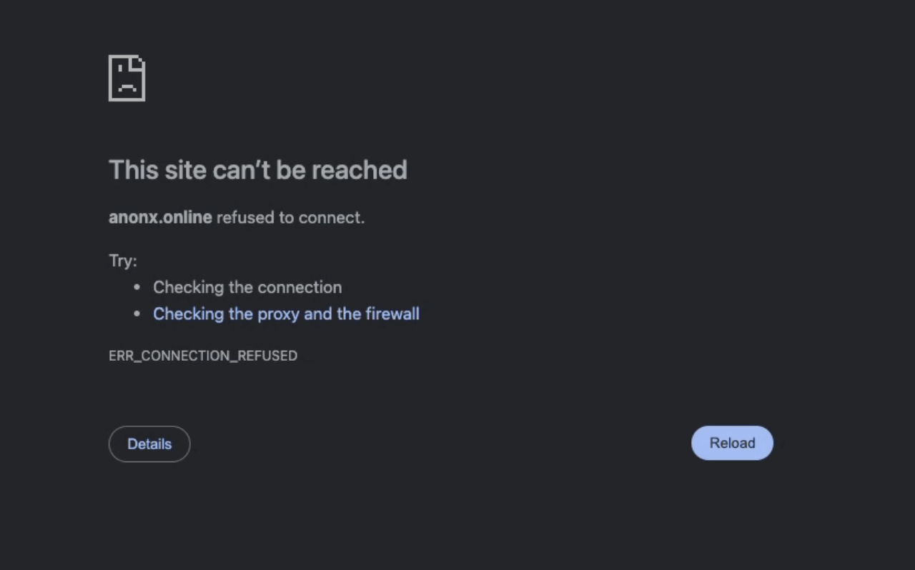Screen dimensions: 915x570
Task: Select the Checking the connection suggestion
Action: (247, 287)
